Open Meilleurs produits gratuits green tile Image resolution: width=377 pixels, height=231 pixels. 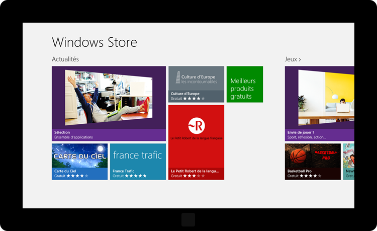click(245, 84)
